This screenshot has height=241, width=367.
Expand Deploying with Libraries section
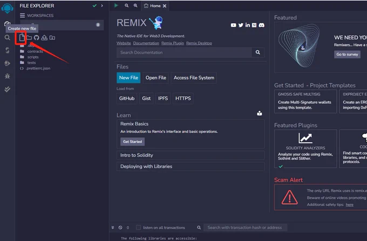point(191,166)
